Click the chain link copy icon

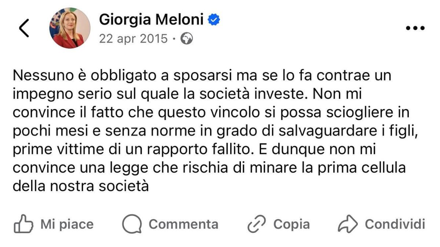[257, 224]
